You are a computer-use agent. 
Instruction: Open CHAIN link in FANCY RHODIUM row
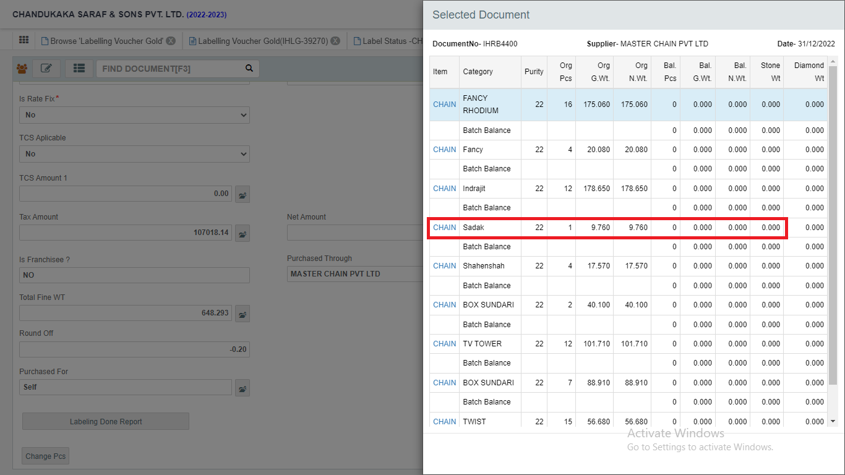(x=444, y=105)
